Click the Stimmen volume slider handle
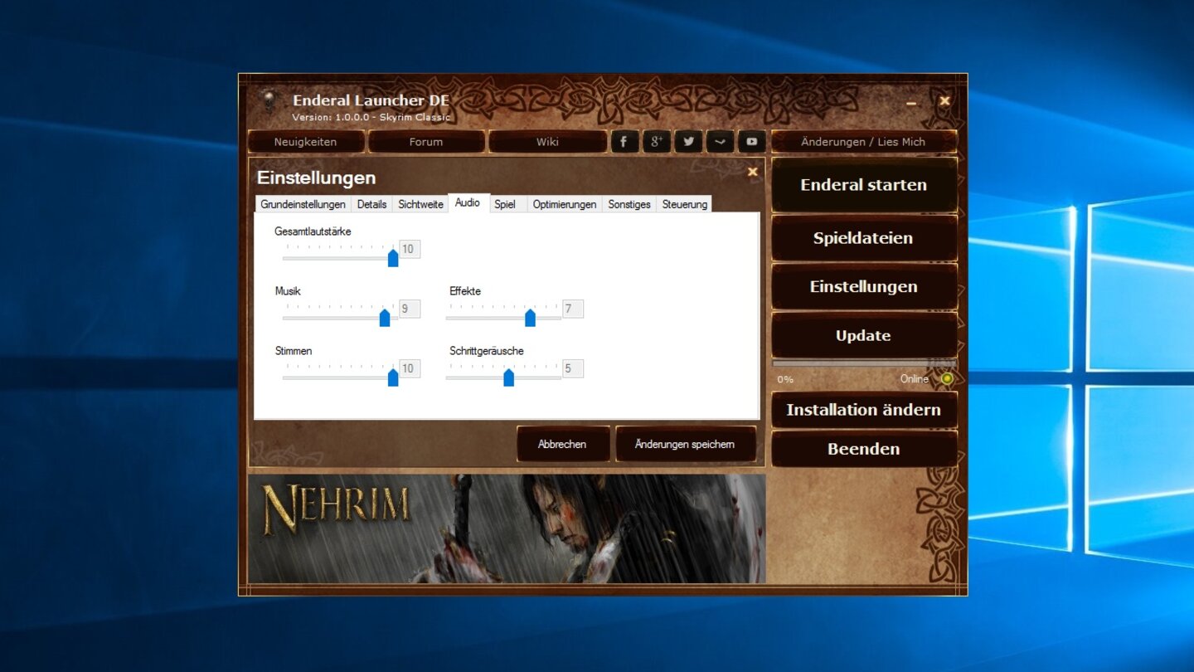The width and height of the screenshot is (1194, 672). click(x=393, y=377)
